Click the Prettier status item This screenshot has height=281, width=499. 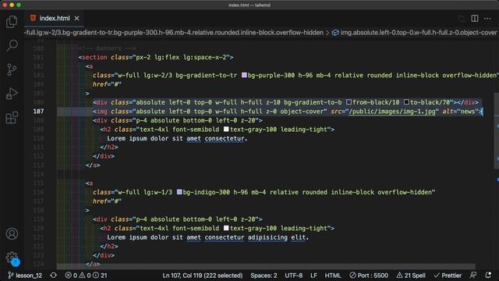(x=448, y=276)
